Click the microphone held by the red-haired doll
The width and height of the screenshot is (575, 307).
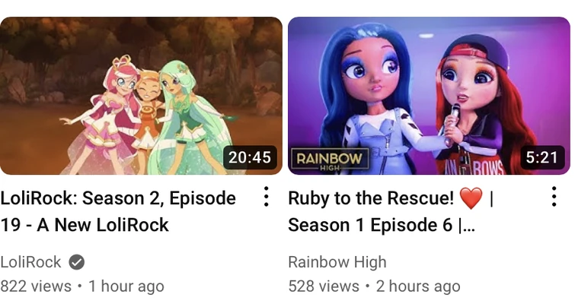tap(452, 124)
